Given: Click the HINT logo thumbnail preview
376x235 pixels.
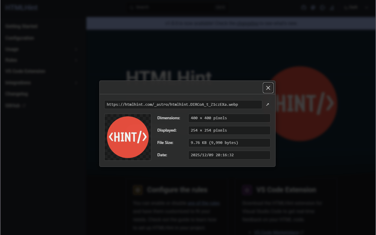Looking at the screenshot, I should click(128, 137).
